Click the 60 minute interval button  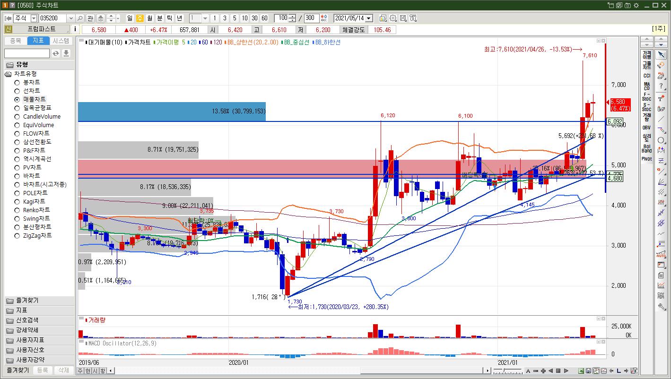pos(264,18)
